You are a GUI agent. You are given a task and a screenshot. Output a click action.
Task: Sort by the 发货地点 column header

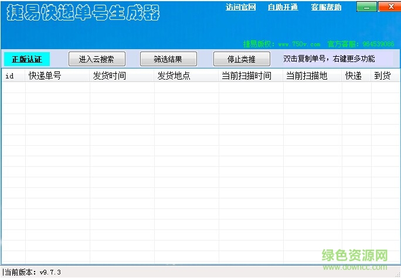pyautogui.click(x=186, y=75)
